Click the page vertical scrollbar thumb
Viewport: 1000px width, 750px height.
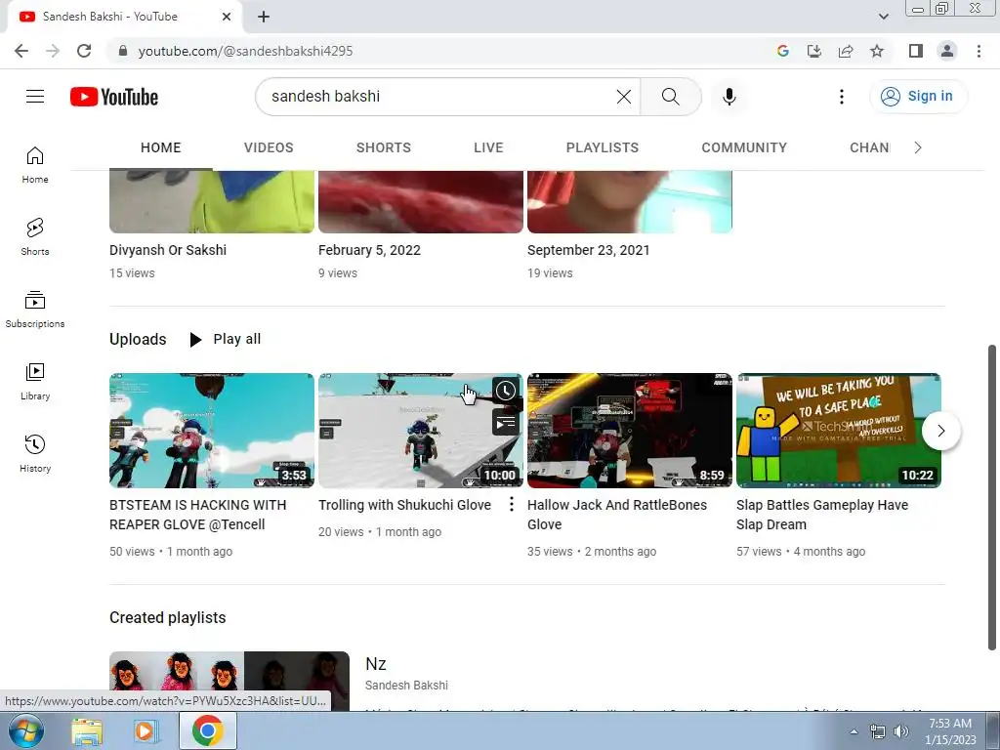click(992, 497)
